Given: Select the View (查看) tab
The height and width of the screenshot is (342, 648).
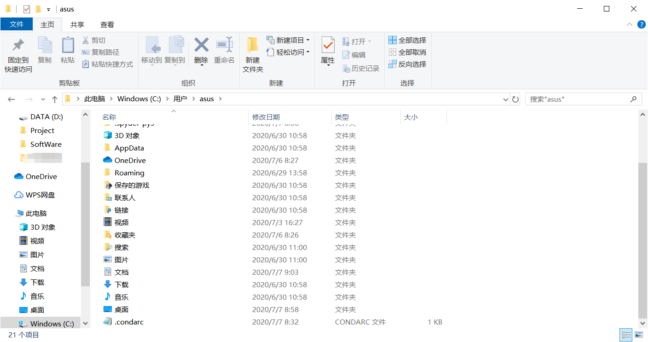Looking at the screenshot, I should [x=107, y=25].
